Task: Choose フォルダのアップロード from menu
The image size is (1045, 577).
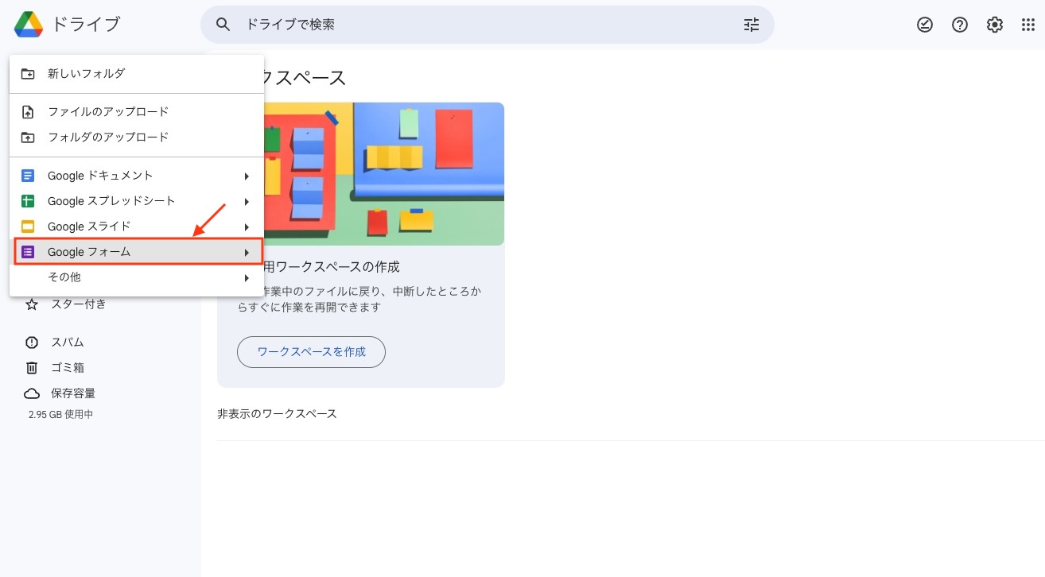Action: (x=137, y=137)
